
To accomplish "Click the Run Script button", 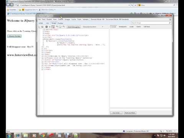I will point(116,113).
